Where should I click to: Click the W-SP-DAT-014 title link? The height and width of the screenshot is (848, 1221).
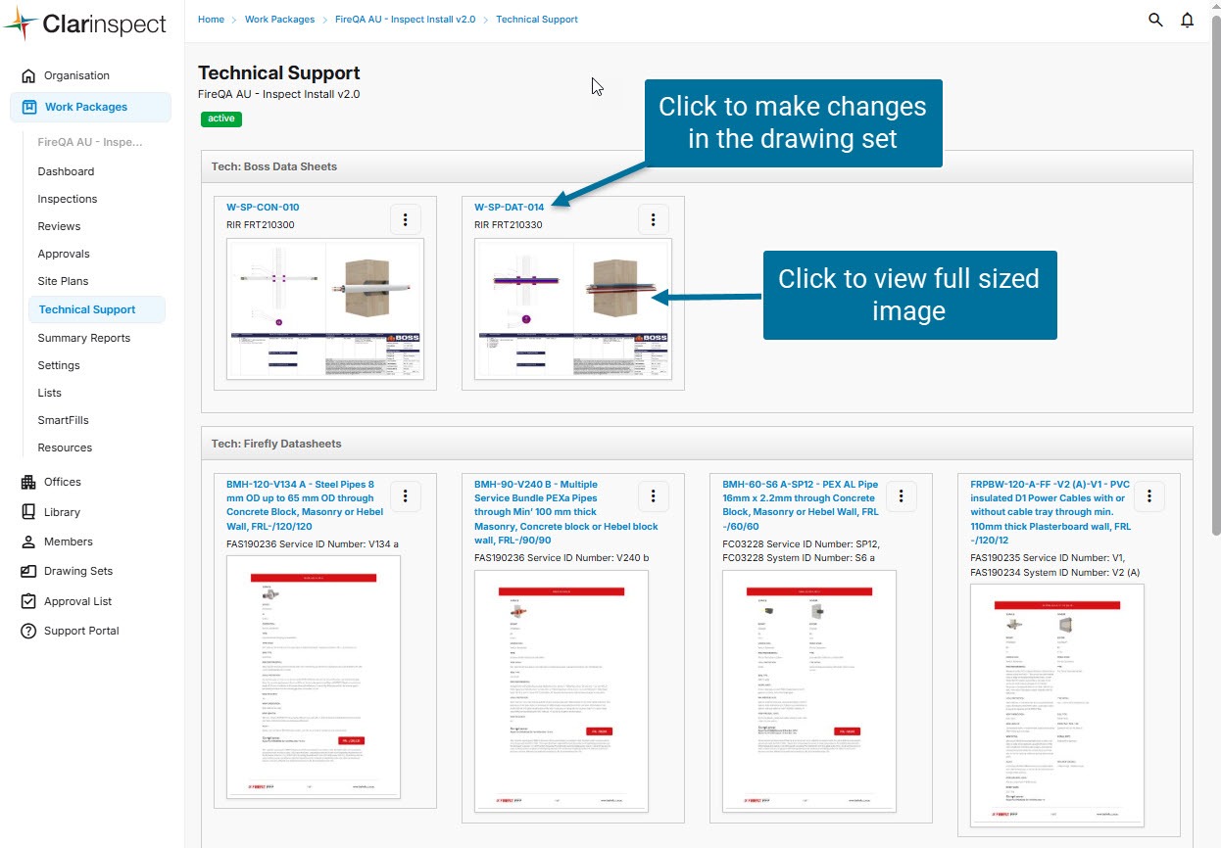tap(509, 208)
